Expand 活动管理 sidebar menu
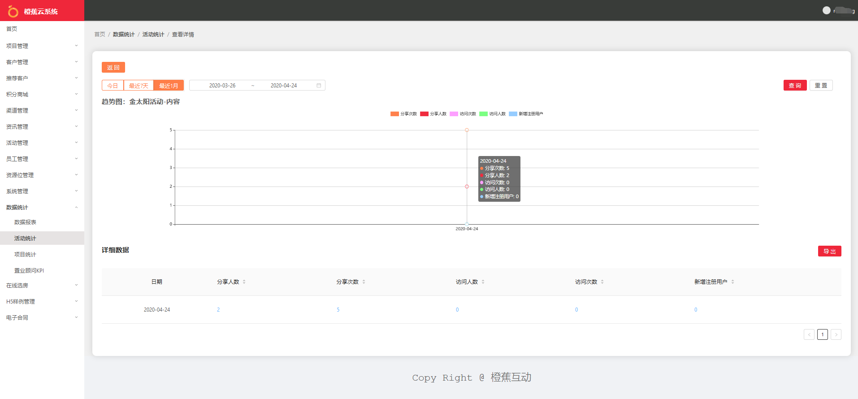Image resolution: width=858 pixels, height=399 pixels. click(x=42, y=143)
